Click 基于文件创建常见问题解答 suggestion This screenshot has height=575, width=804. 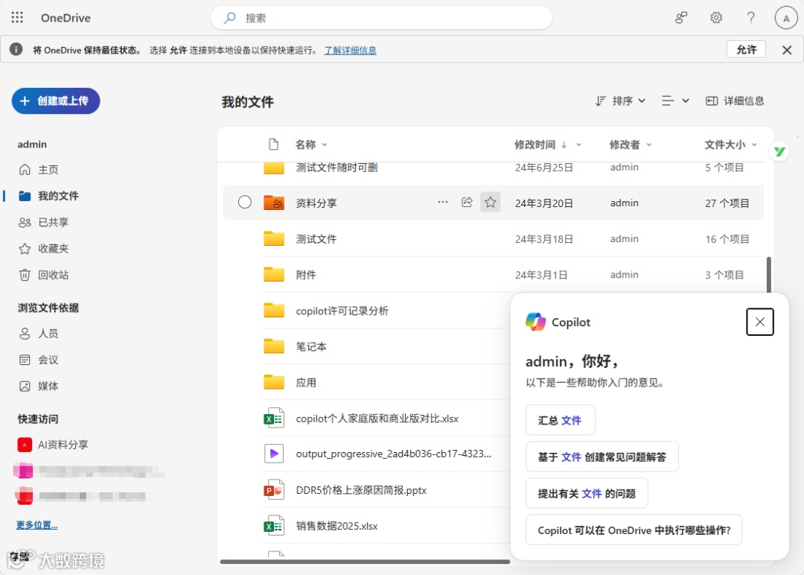[602, 457]
